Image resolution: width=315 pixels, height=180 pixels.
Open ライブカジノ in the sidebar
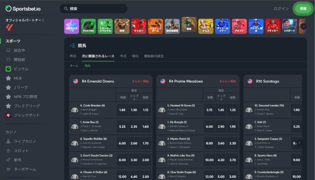25,141
